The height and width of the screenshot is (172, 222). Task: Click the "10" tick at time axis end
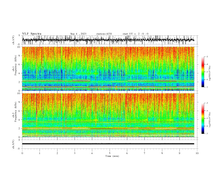pos(197,153)
